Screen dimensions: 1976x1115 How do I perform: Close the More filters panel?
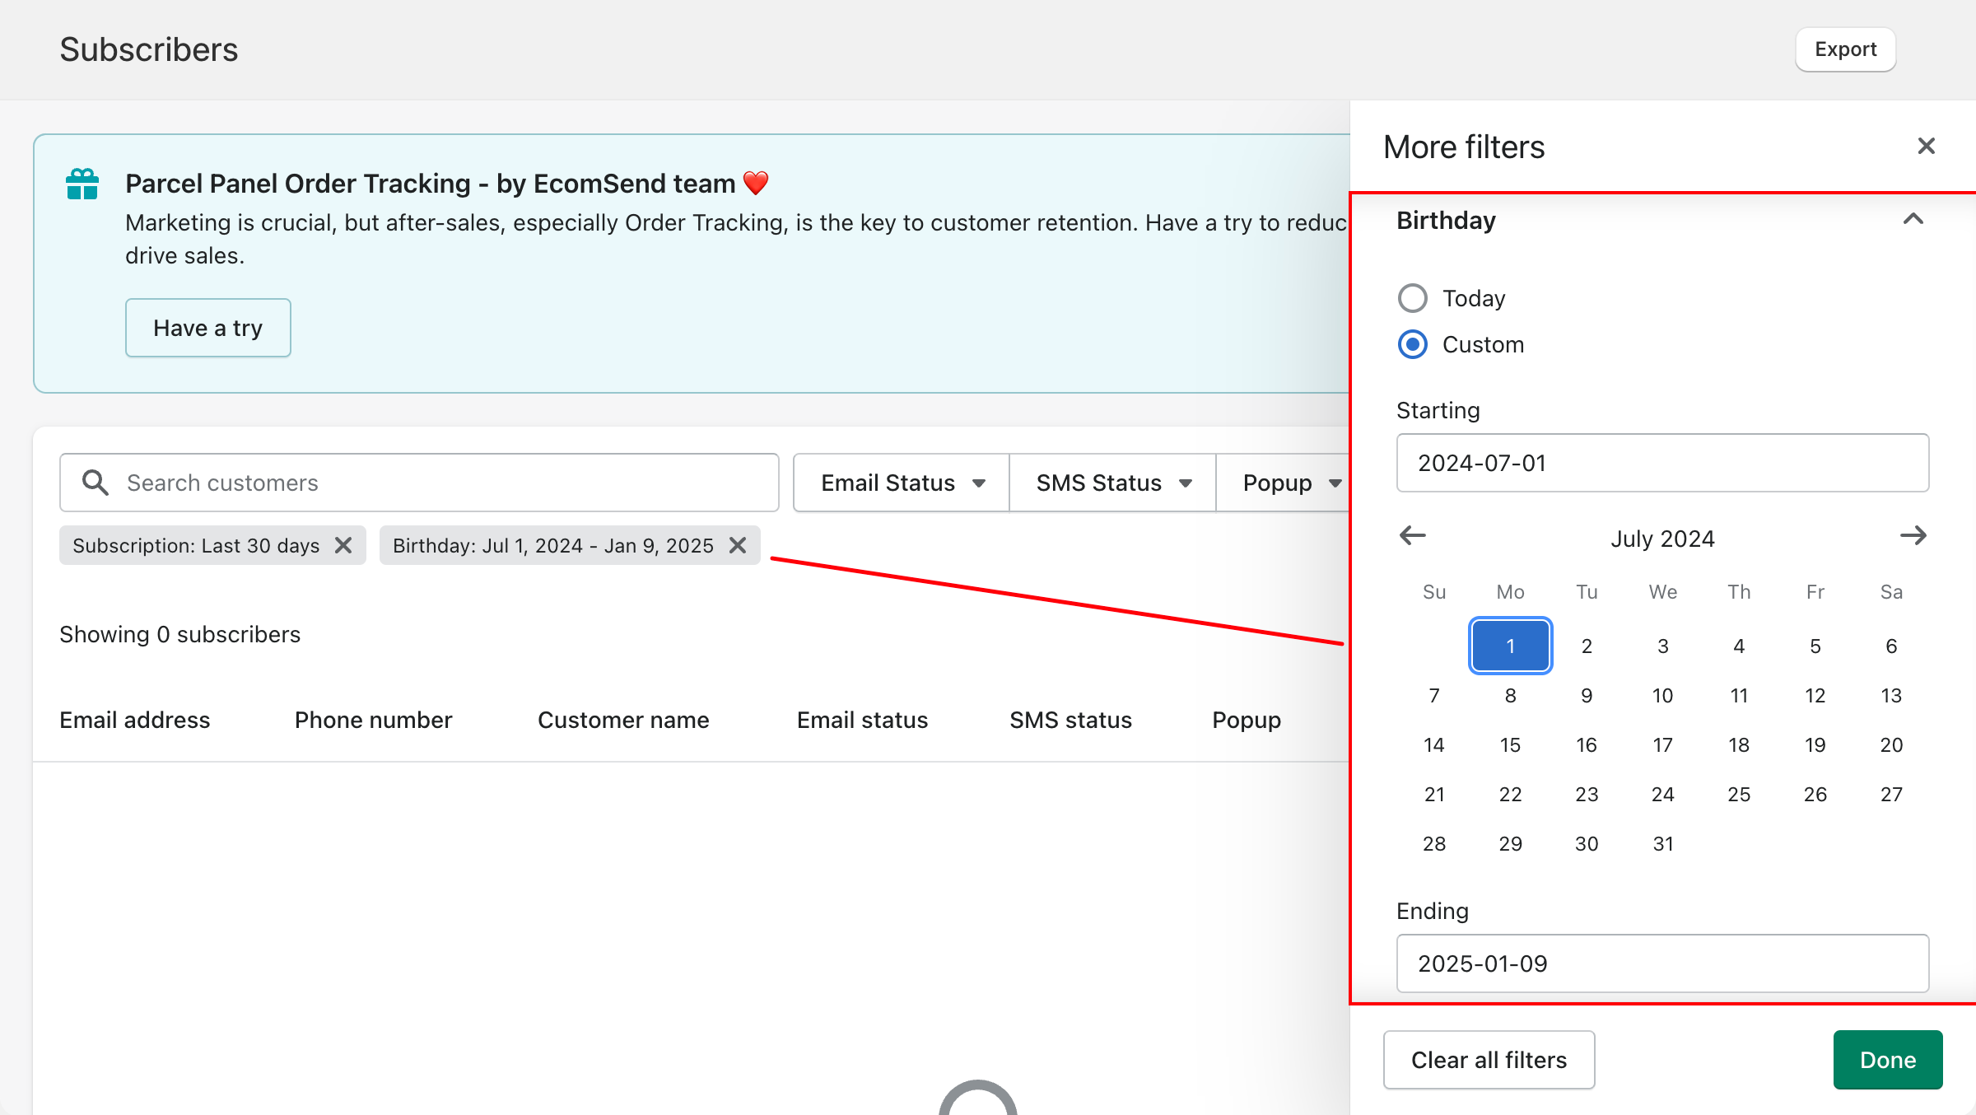click(x=1926, y=147)
